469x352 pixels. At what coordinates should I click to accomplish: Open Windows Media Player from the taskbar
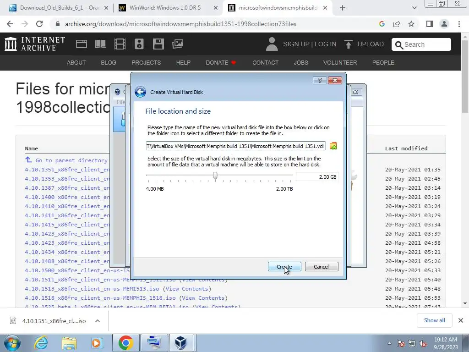coord(97,343)
